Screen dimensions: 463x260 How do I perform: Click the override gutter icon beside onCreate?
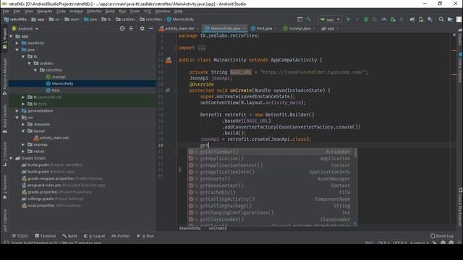click(167, 90)
